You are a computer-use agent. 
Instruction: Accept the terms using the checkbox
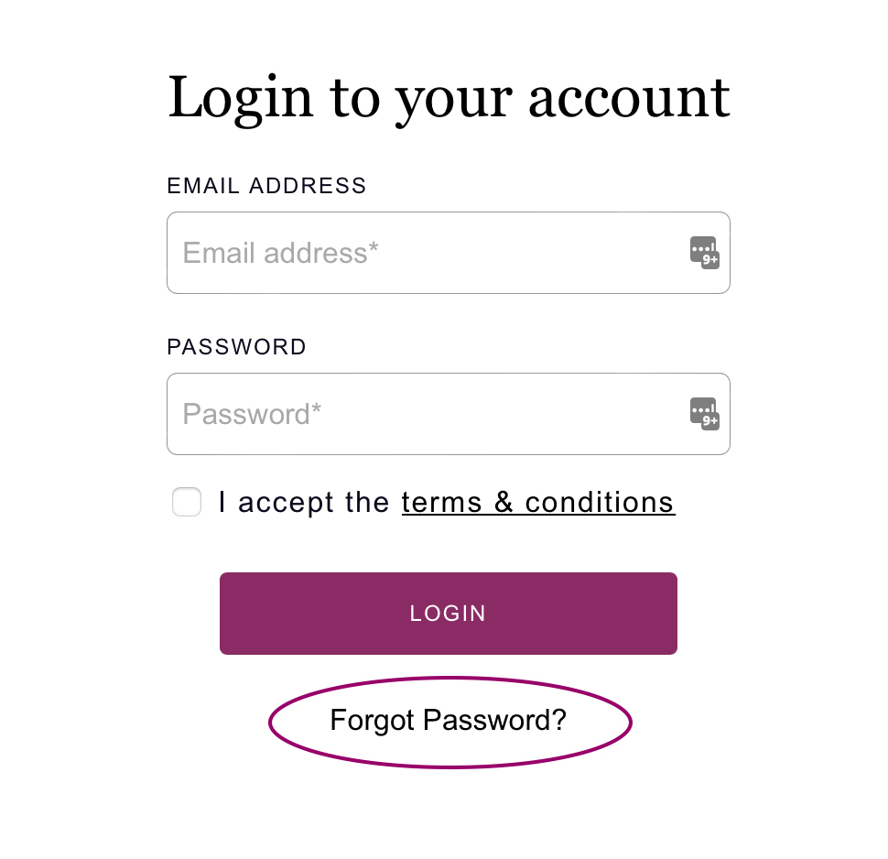(x=187, y=502)
